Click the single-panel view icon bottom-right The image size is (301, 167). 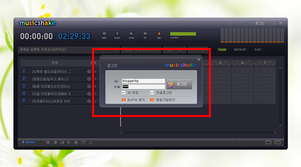[268, 142]
